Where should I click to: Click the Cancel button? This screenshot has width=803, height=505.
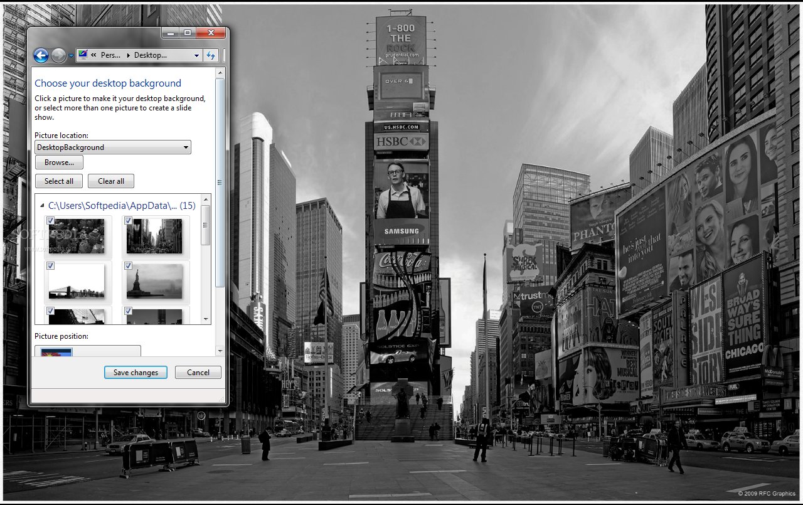[198, 373]
